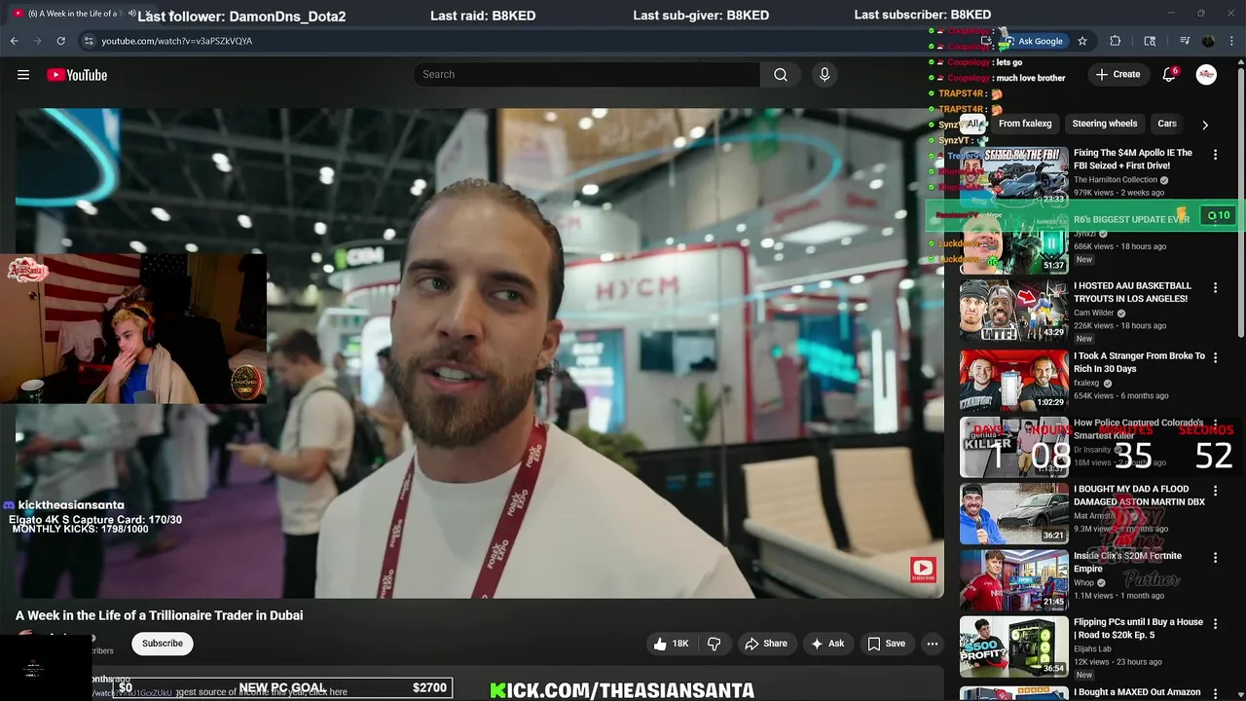Open Apollo IE Seized by FBI thumbnail
Image resolution: width=1246 pixels, height=701 pixels.
tap(1014, 175)
